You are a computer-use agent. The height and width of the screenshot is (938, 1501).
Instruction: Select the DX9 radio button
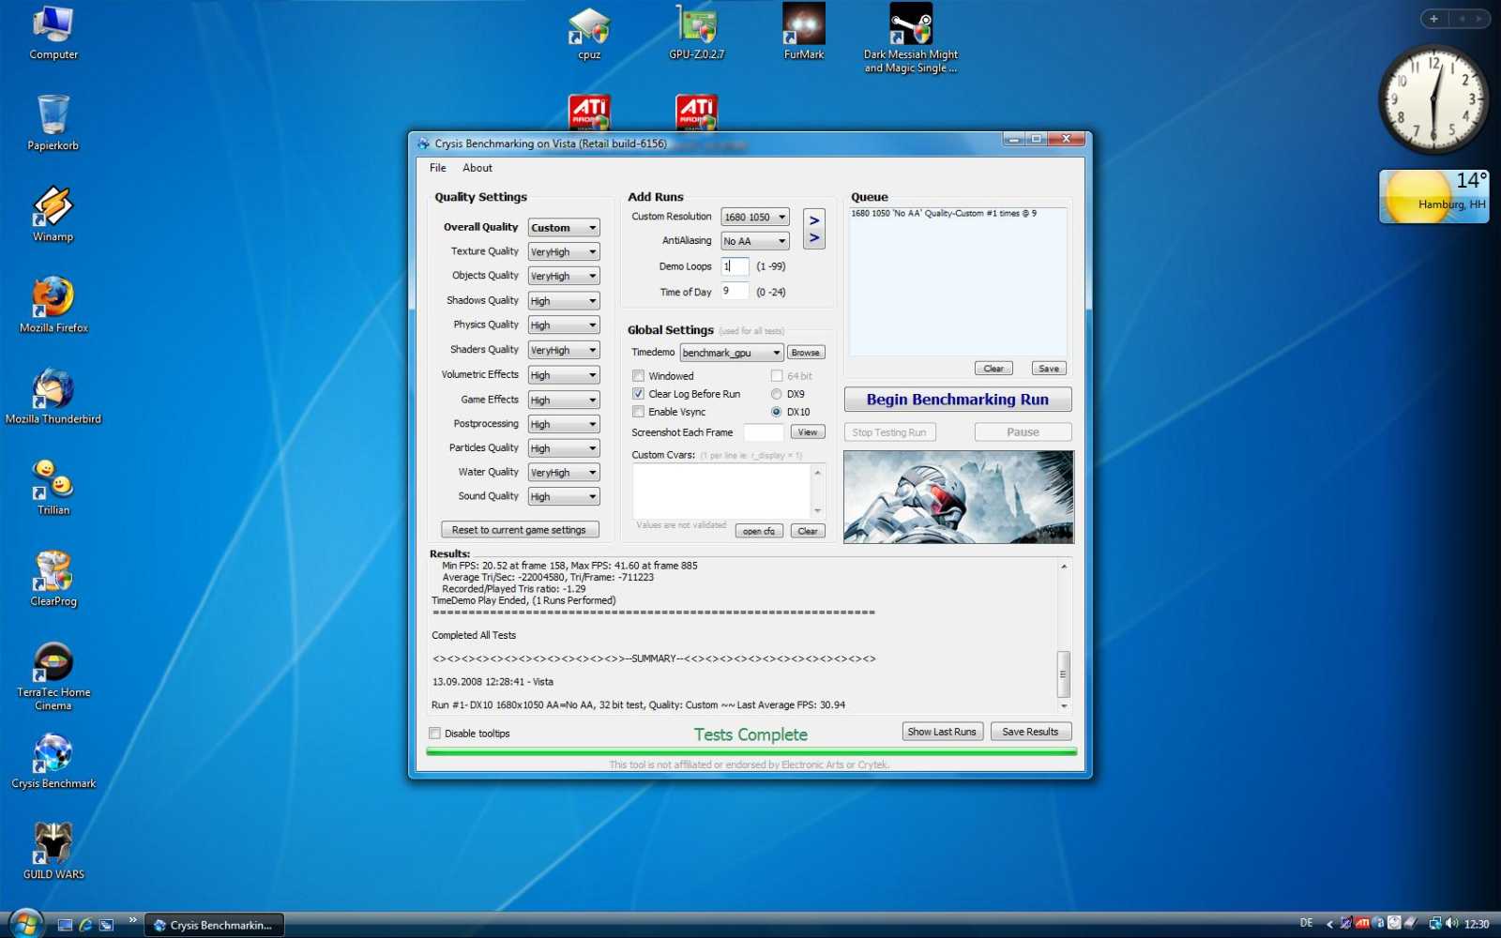[x=776, y=394]
